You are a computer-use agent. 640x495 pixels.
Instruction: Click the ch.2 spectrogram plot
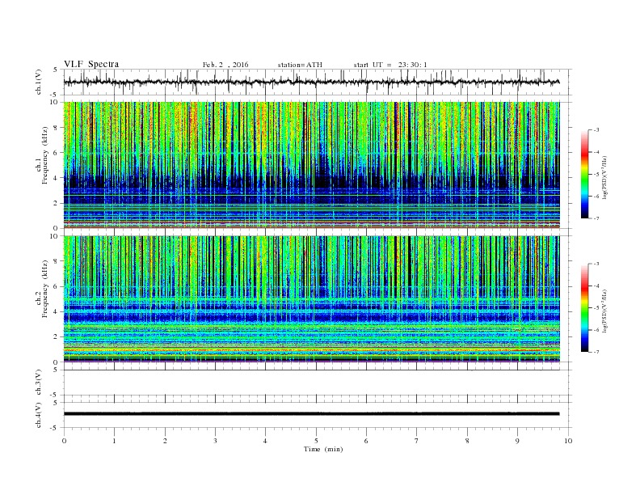(311, 299)
